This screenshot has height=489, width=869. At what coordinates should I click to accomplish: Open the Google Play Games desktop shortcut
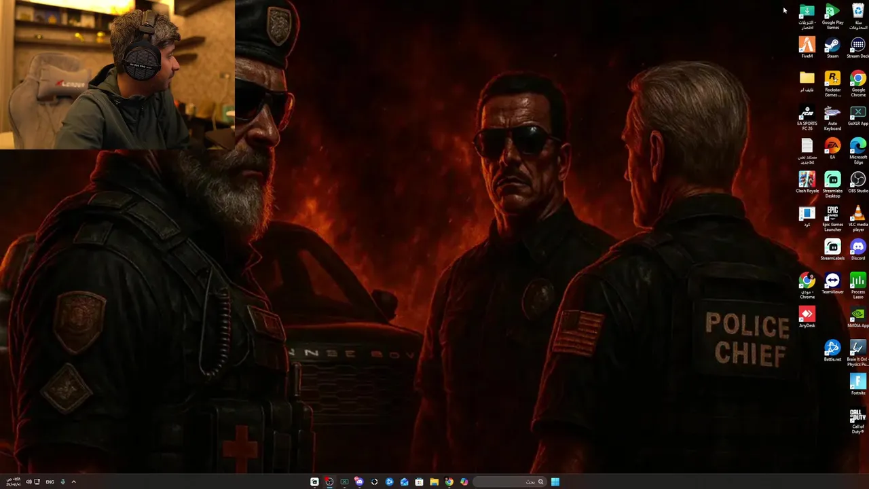tap(832, 16)
